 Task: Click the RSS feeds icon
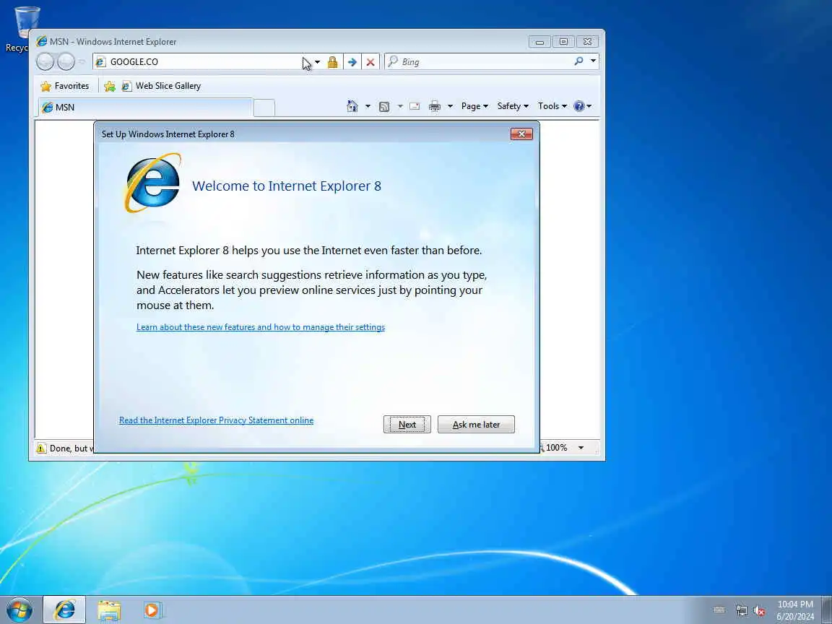point(384,107)
